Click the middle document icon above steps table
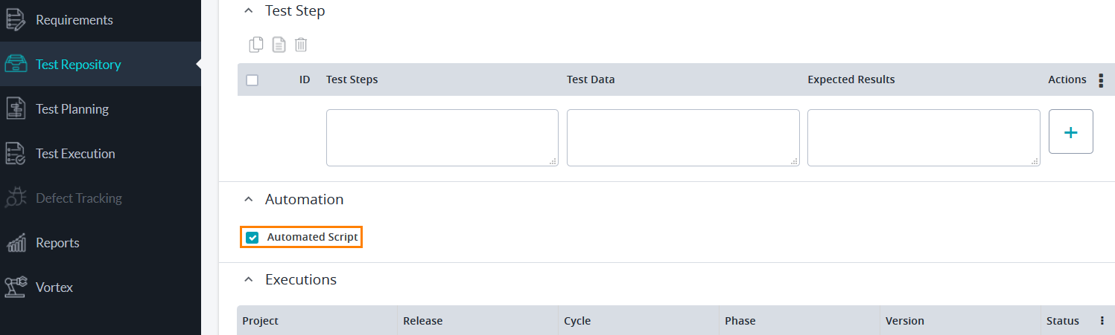The height and width of the screenshot is (335, 1115). (x=279, y=45)
